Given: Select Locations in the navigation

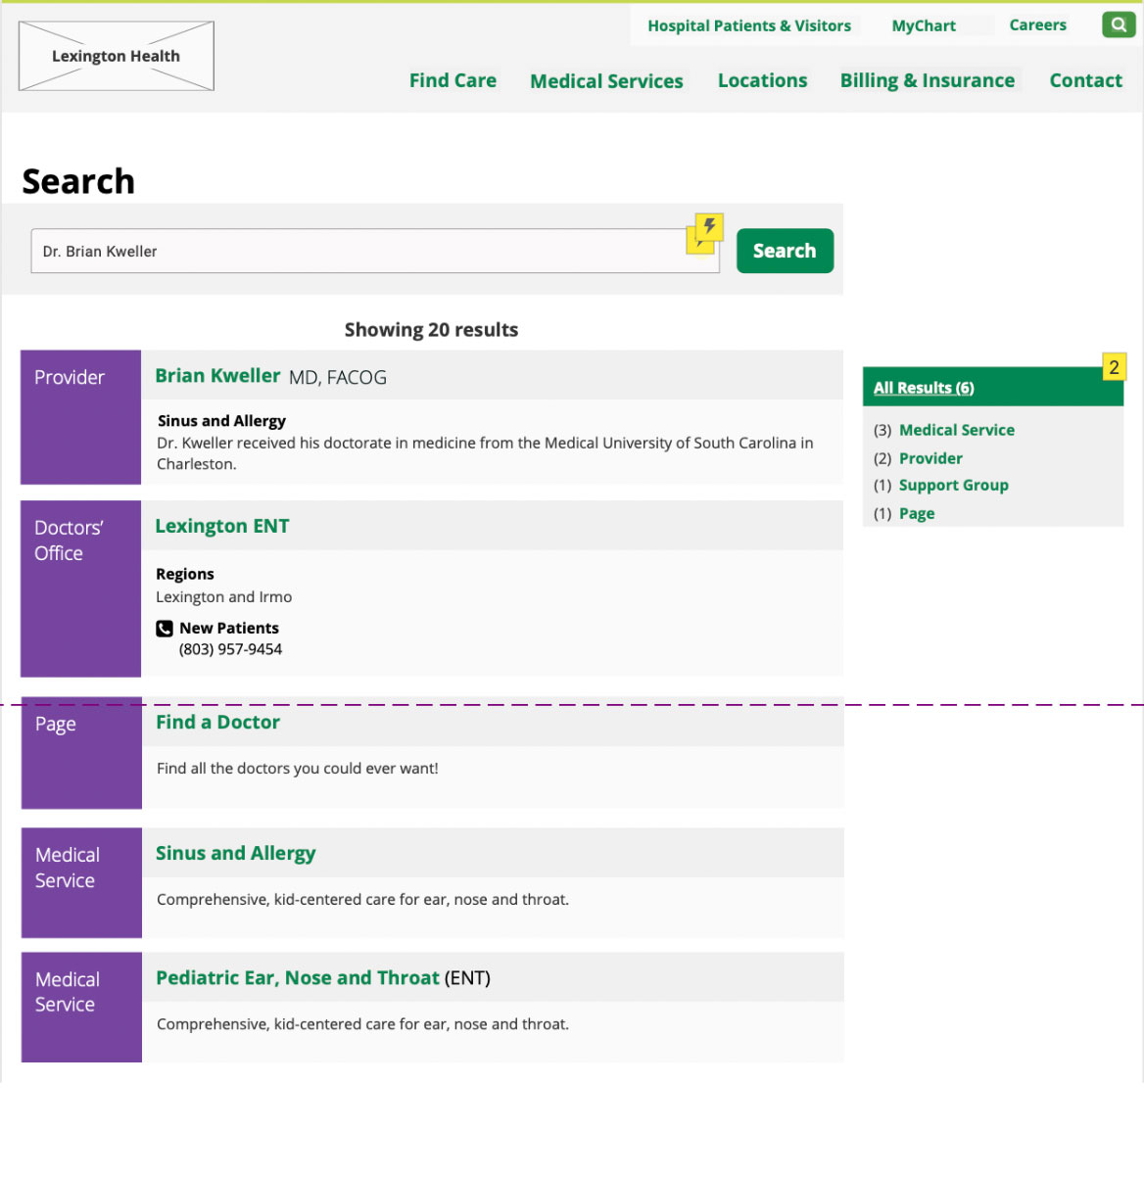Looking at the screenshot, I should (x=762, y=80).
